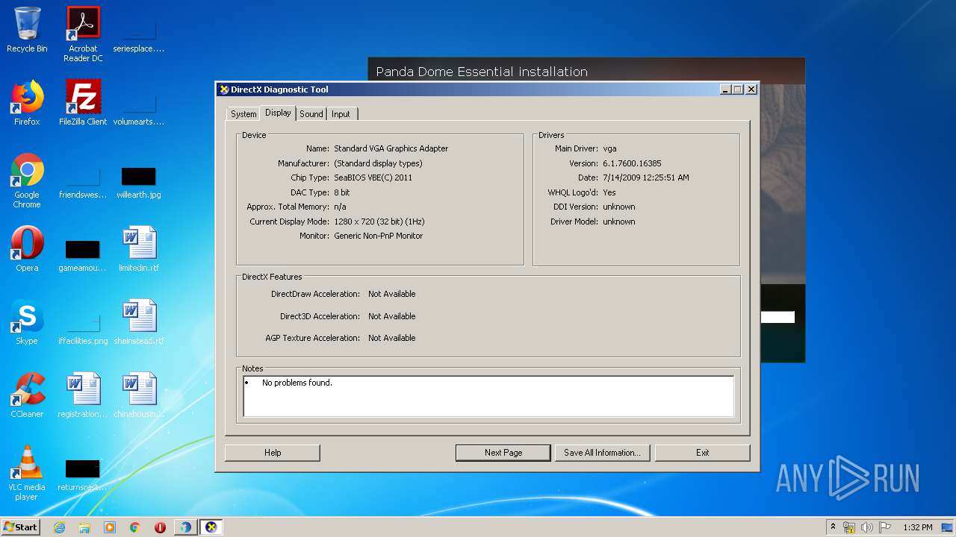Open the network tray icon

(x=849, y=527)
